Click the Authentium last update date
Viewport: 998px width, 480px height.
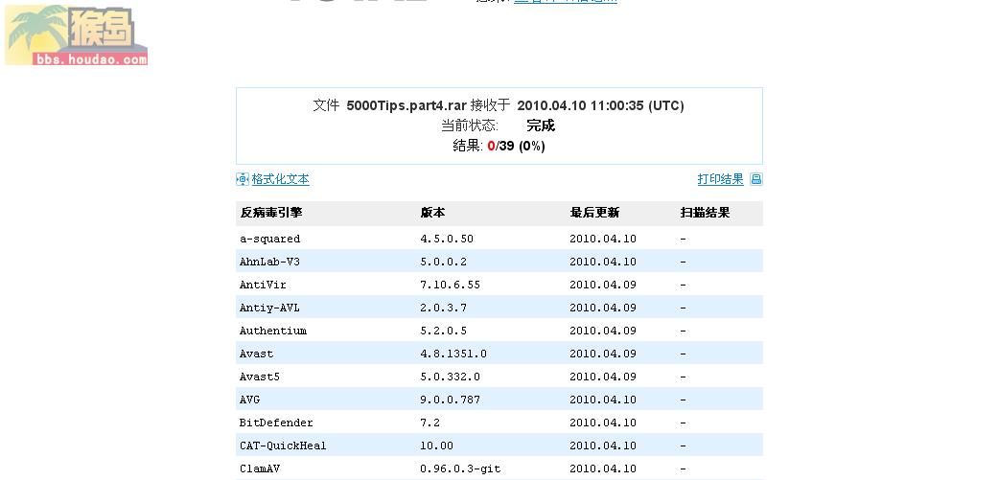(603, 331)
